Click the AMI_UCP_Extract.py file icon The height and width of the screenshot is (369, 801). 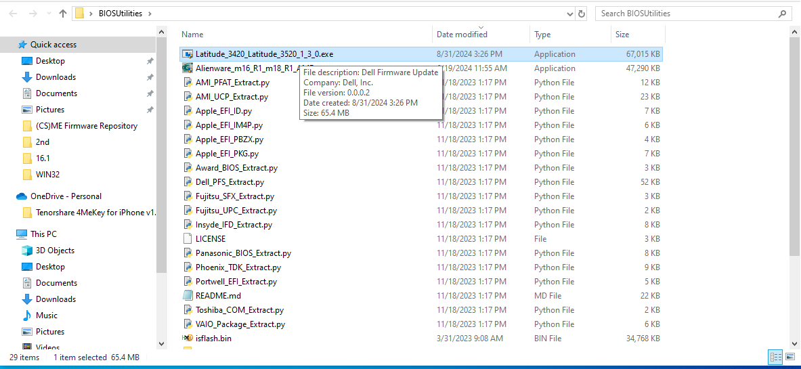pos(188,97)
